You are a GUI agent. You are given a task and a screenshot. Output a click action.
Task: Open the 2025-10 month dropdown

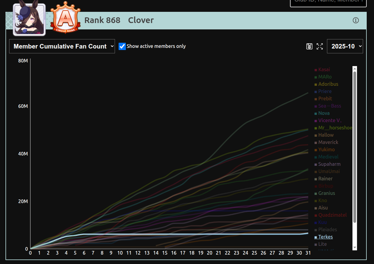(x=345, y=46)
